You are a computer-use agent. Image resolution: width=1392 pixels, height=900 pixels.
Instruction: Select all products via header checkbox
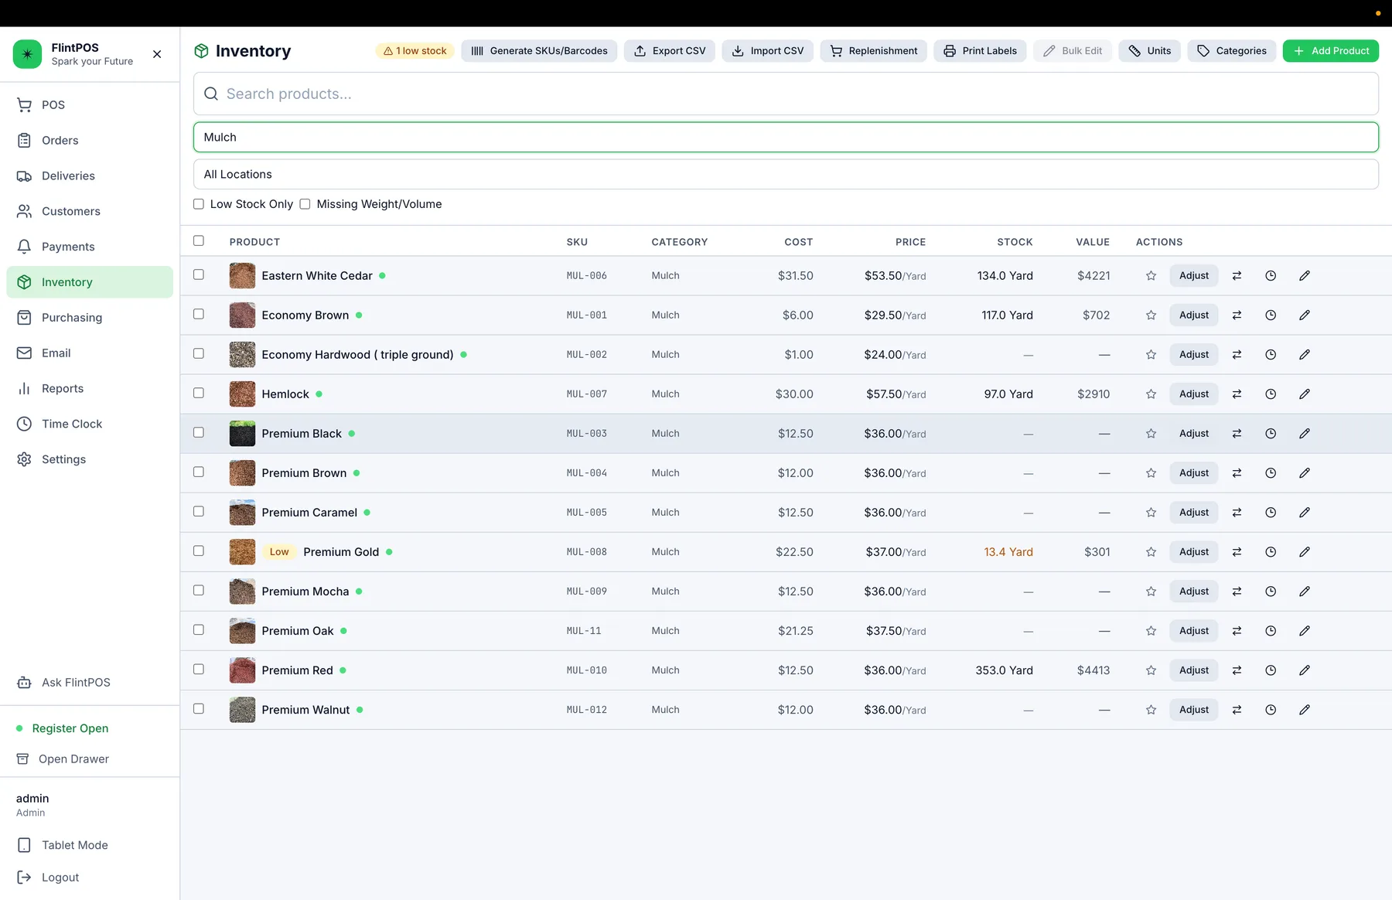pos(199,241)
